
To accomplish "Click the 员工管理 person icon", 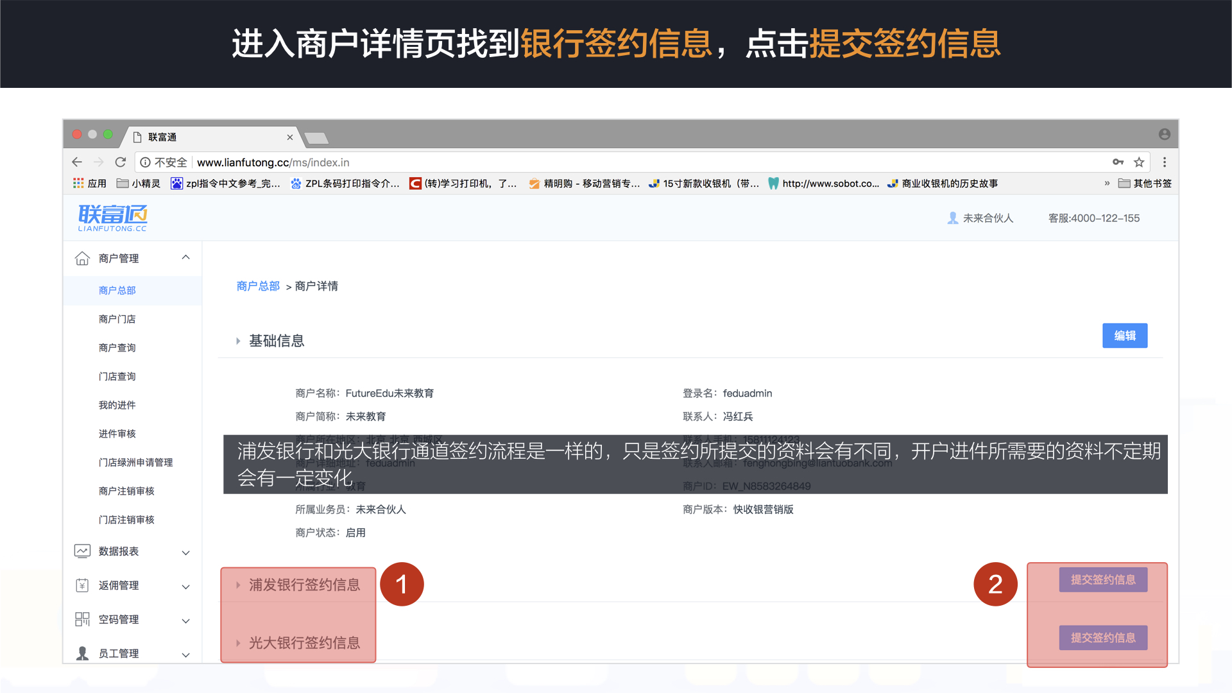I will point(82,653).
